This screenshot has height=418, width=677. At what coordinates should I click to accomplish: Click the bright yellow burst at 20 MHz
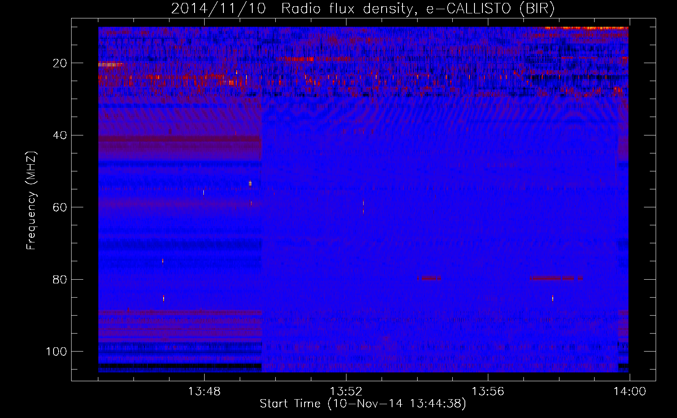tap(110, 64)
